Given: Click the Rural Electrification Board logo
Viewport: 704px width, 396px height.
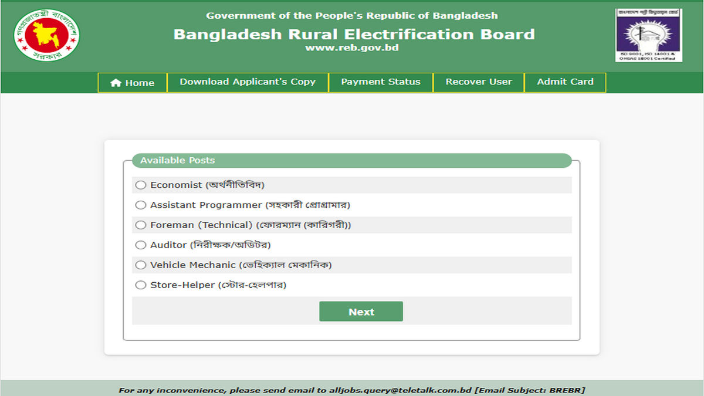Looking at the screenshot, I should tap(648, 35).
